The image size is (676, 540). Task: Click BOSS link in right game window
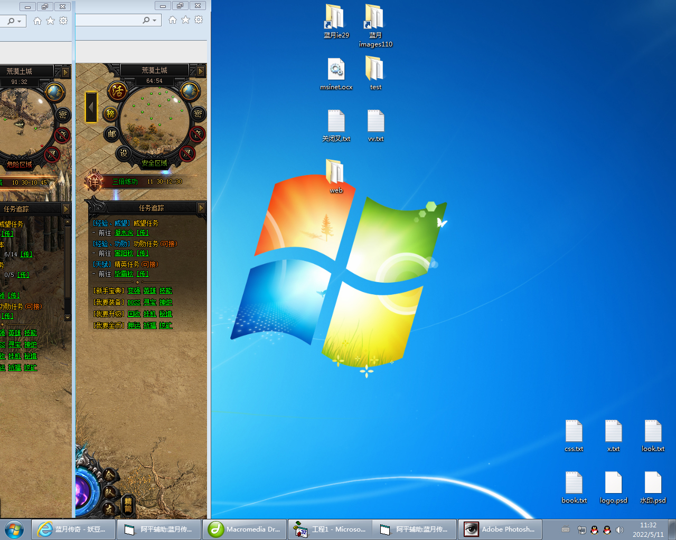(134, 302)
